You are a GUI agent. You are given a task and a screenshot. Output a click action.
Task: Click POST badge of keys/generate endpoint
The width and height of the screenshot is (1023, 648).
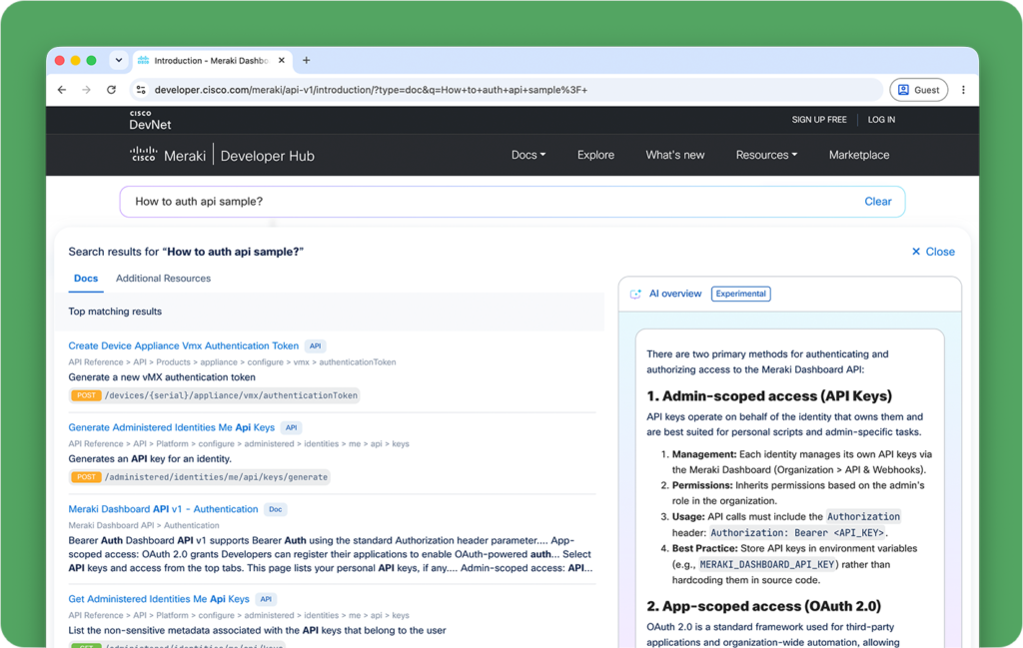[86, 477]
